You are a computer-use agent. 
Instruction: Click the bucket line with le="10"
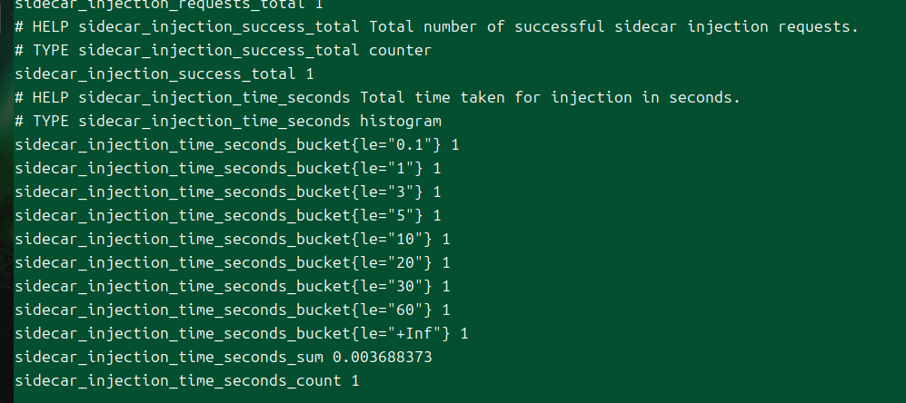[233, 240]
